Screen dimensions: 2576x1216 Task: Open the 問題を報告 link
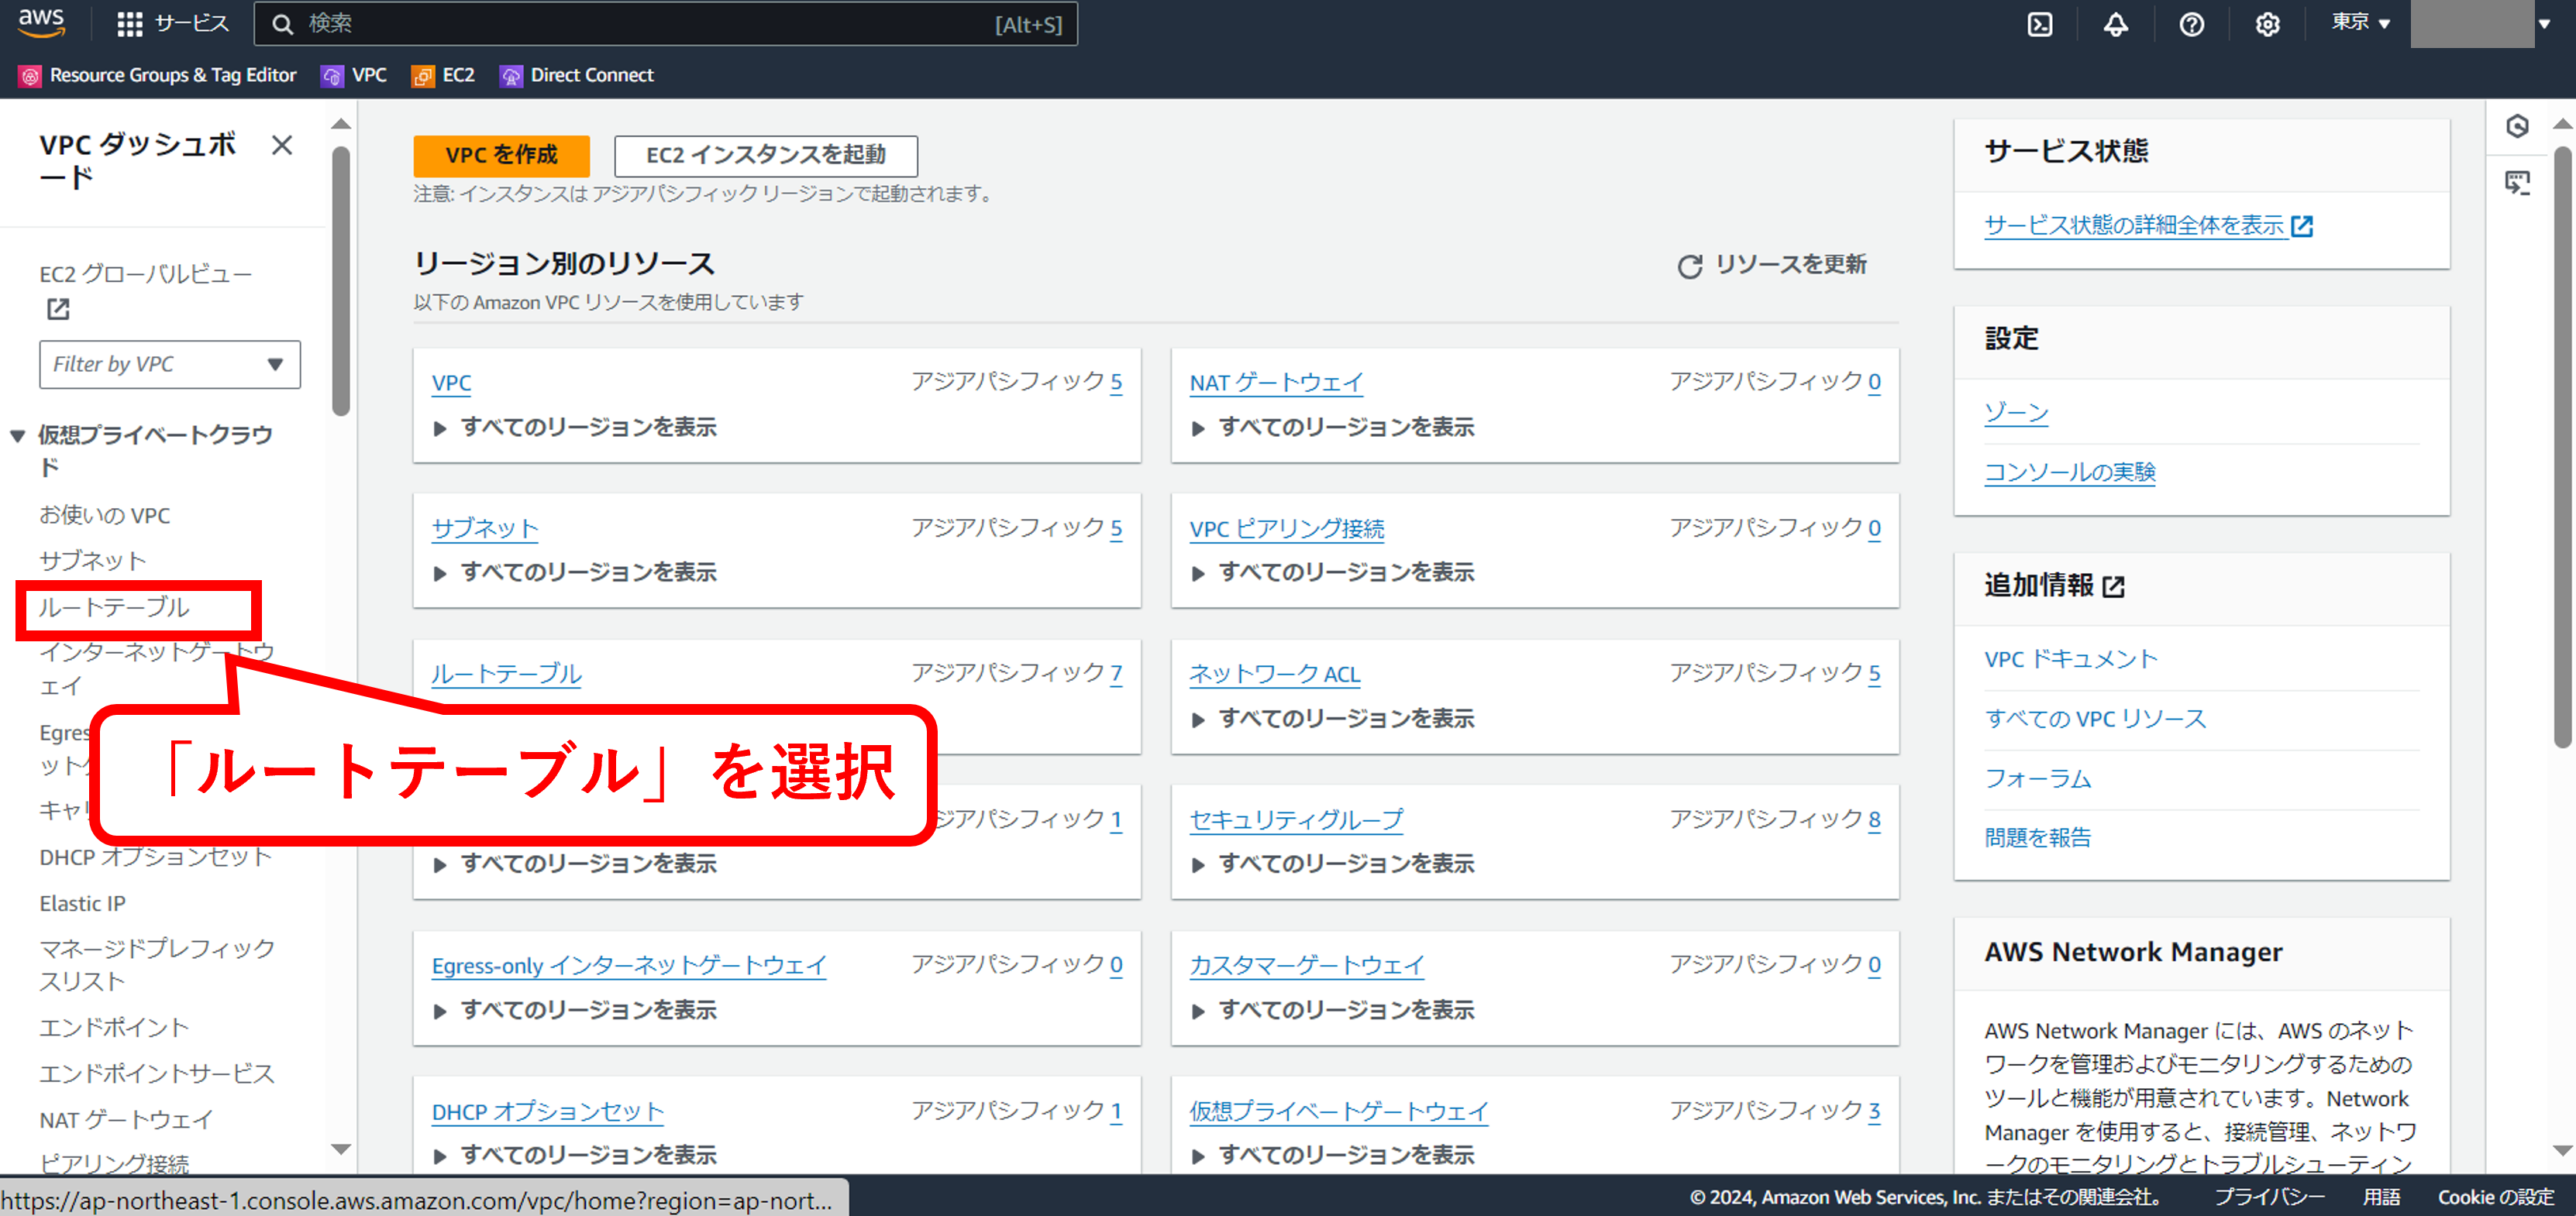click(2038, 837)
